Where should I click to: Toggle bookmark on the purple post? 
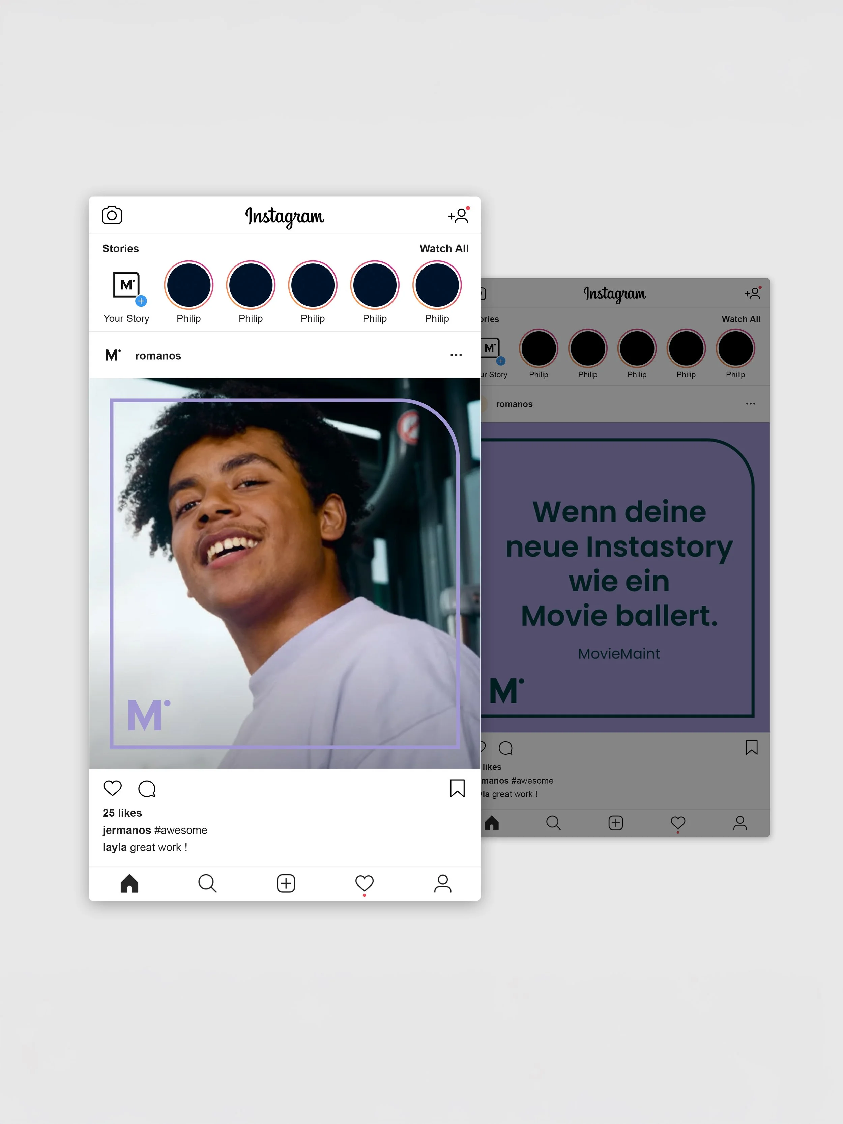click(752, 748)
